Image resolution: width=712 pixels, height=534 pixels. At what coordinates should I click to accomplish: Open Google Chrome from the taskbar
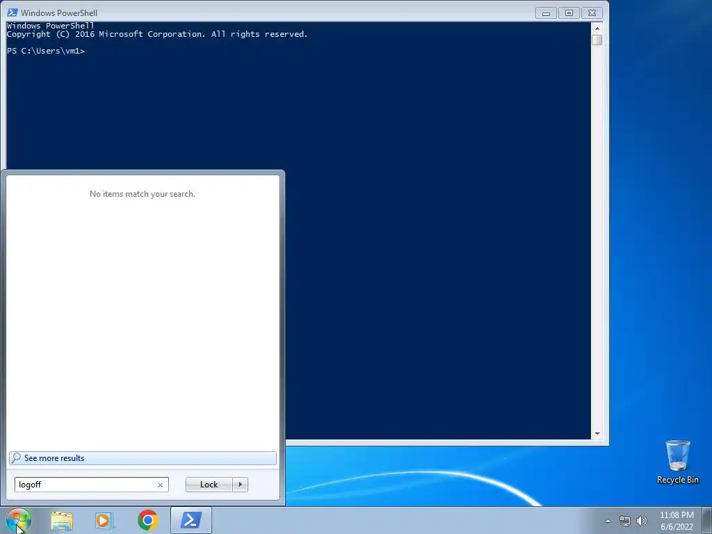click(x=147, y=520)
